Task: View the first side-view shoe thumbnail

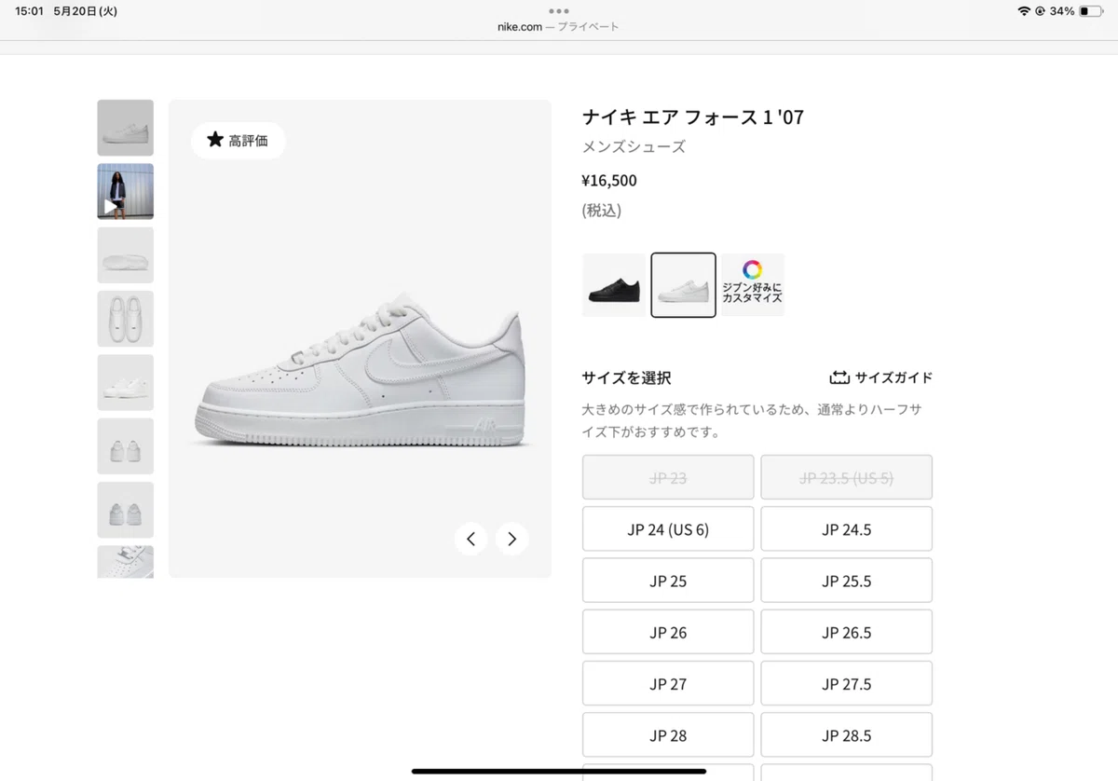Action: click(x=125, y=128)
